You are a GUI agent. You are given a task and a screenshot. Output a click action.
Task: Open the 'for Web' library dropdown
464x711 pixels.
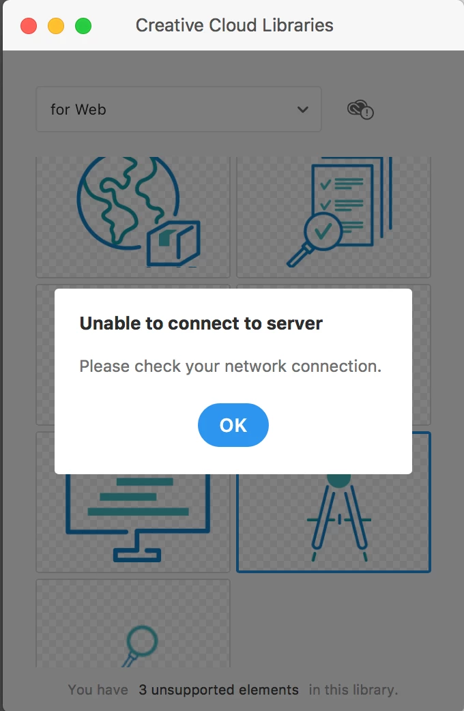pos(179,109)
